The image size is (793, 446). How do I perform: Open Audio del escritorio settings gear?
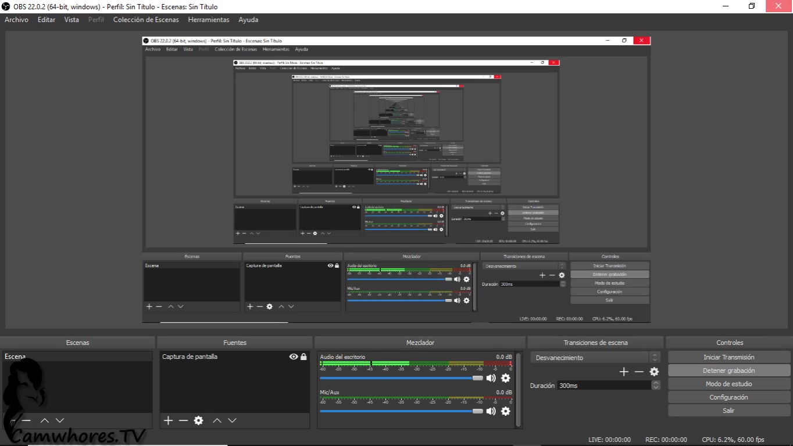tap(505, 378)
